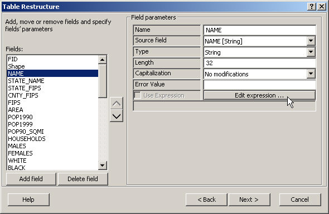329x214 pixels.
Task: Click the fields list scrollbar thumb
Action: [x=103, y=81]
